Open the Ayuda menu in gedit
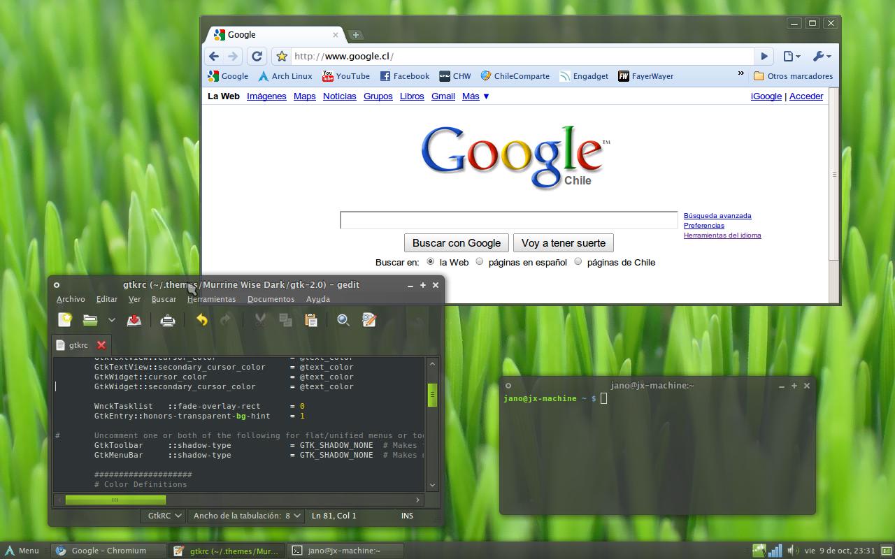 click(317, 299)
